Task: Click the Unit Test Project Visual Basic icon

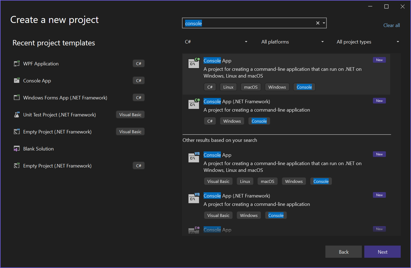Action: [x=16, y=115]
